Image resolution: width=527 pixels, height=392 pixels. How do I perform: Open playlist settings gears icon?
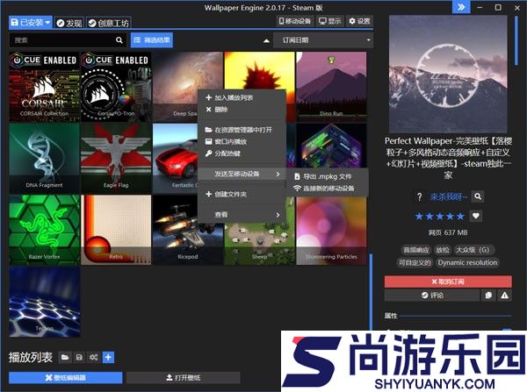93,358
